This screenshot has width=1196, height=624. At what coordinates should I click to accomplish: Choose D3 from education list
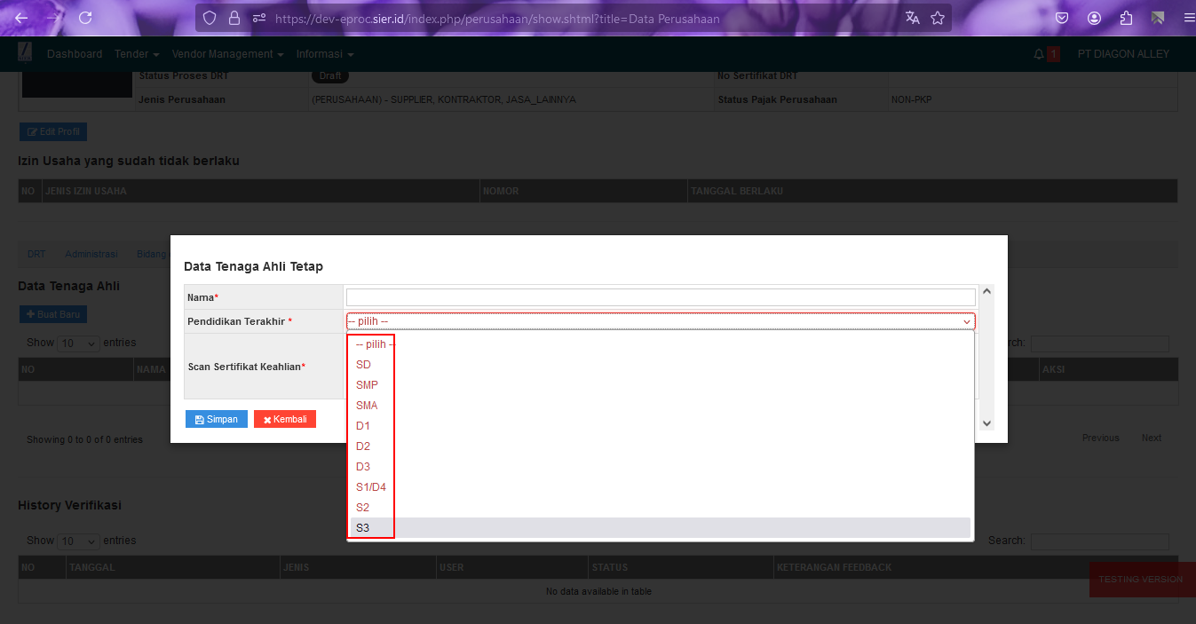[x=660, y=467]
